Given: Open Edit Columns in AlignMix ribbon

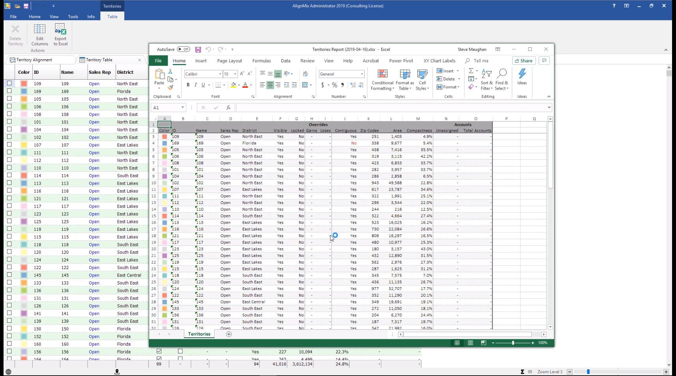Looking at the screenshot, I should click(40, 35).
